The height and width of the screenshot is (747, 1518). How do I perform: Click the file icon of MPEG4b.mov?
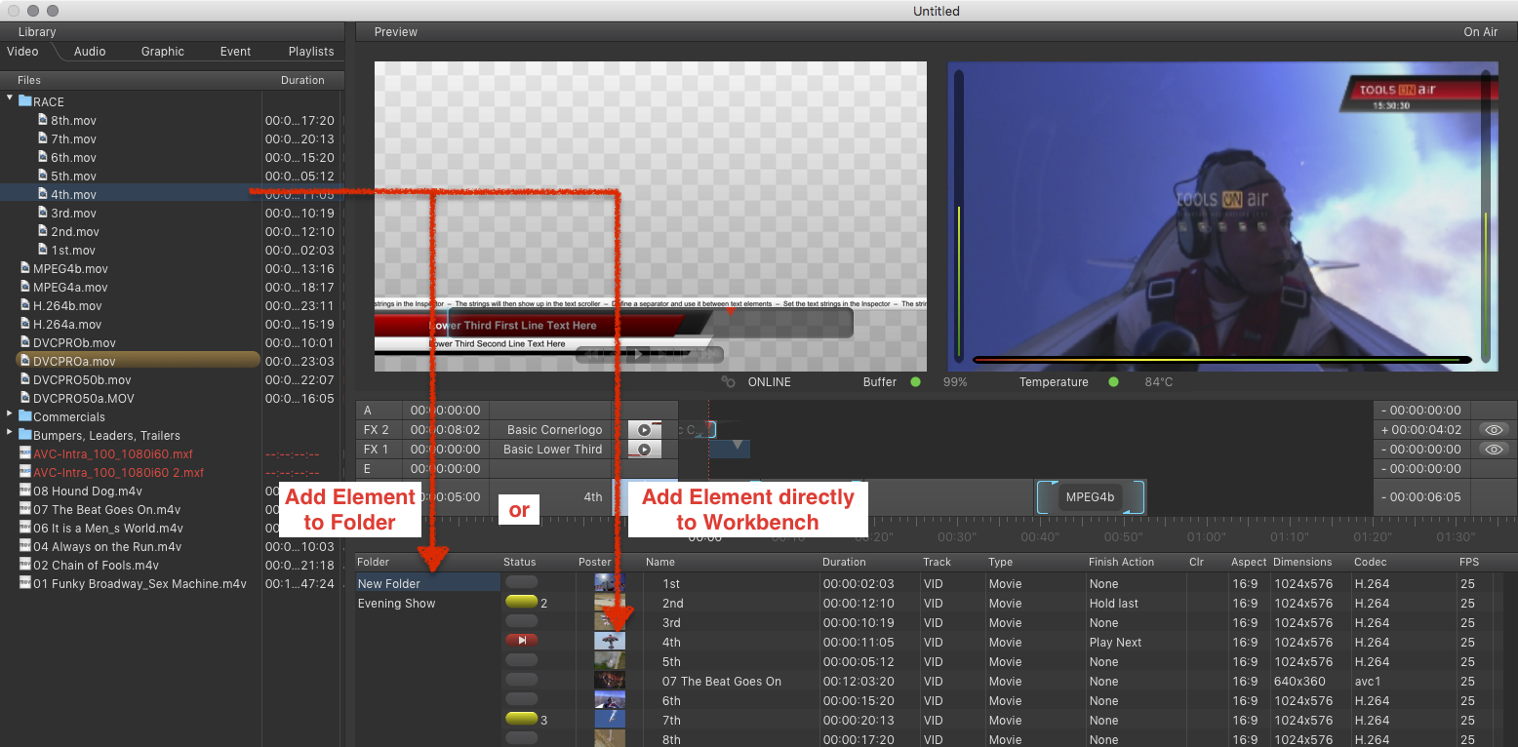pyautogui.click(x=25, y=268)
